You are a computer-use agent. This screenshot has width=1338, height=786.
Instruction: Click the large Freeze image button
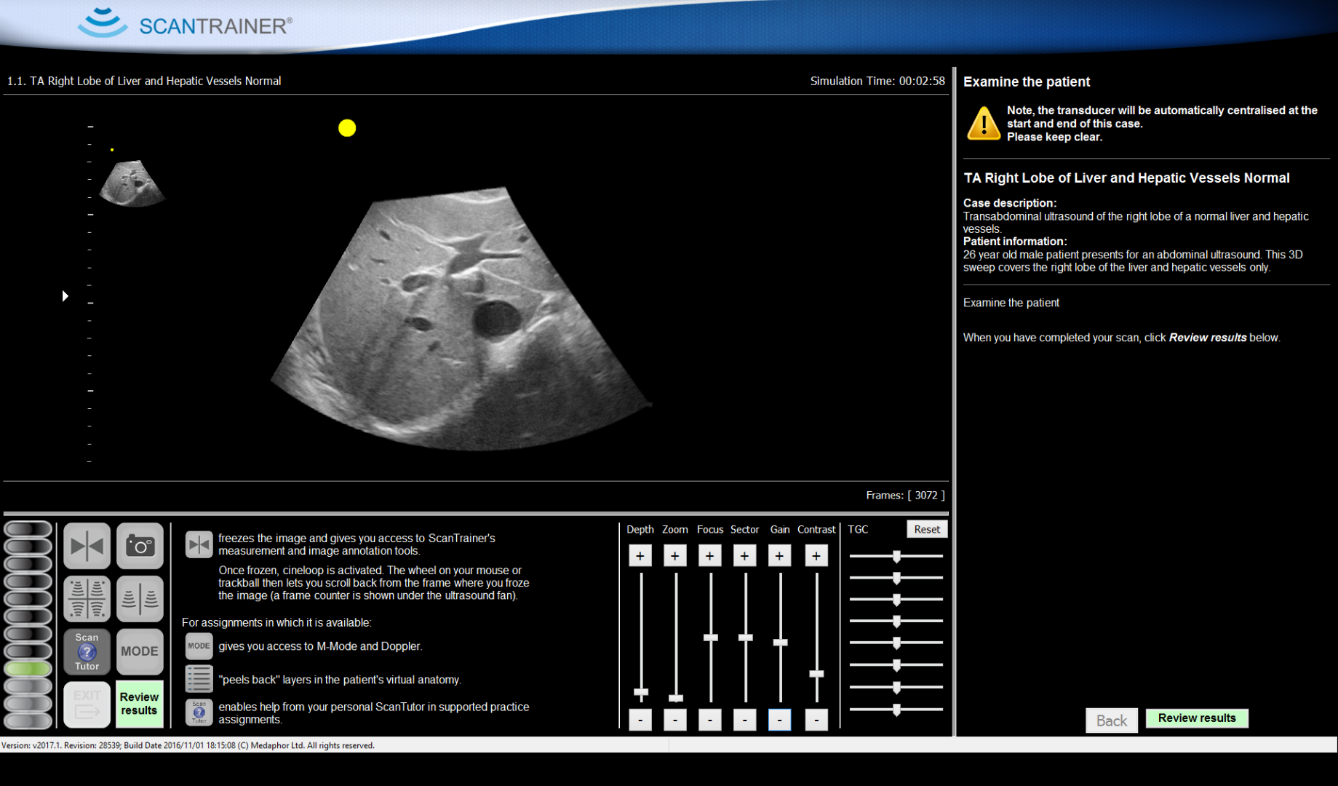87,546
